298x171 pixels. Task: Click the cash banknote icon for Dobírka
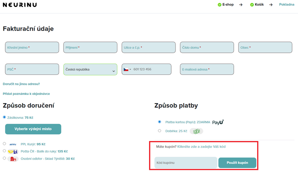pos(196,131)
